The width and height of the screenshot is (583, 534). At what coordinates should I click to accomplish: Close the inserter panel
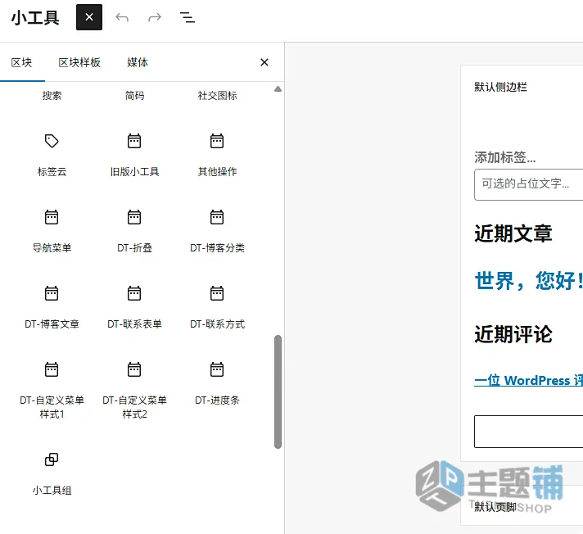pyautogui.click(x=264, y=62)
